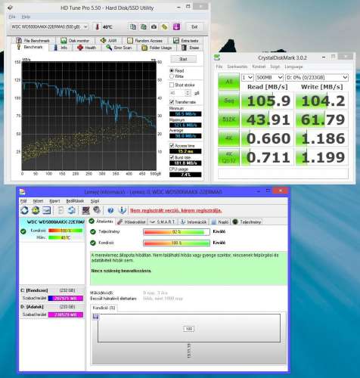Screen dimensions: 360x378
Task: Click the Kondíció (%) graph tab
Action: 104,308
